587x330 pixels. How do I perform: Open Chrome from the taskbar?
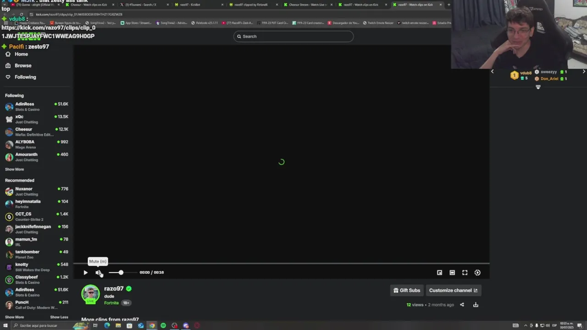(x=152, y=326)
